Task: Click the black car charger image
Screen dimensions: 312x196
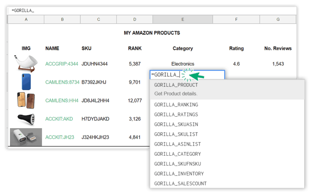Action: point(26,119)
